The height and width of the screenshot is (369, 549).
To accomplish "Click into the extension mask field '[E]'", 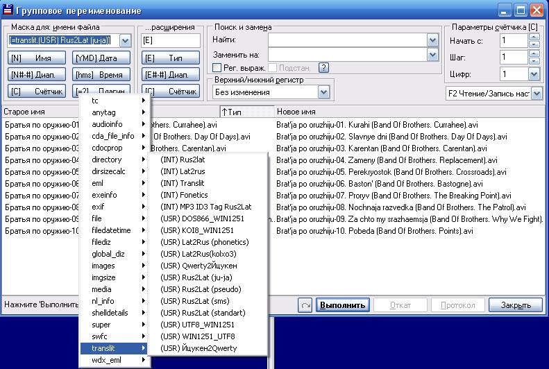I will [169, 41].
